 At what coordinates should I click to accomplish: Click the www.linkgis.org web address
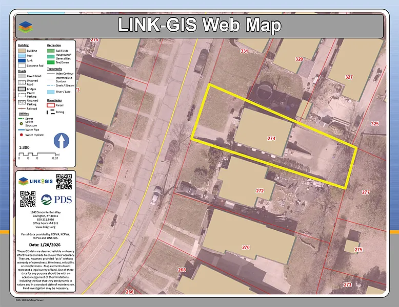45,227
